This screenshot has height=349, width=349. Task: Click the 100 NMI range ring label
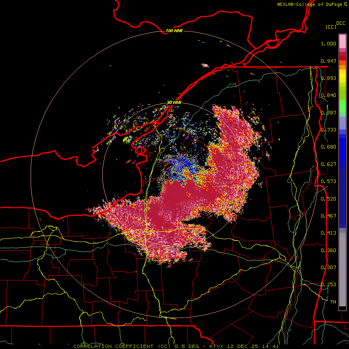pyautogui.click(x=174, y=31)
